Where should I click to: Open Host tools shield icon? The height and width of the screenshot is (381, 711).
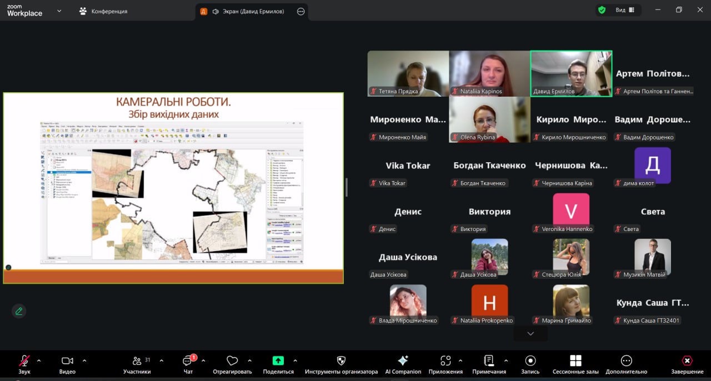tap(341, 361)
